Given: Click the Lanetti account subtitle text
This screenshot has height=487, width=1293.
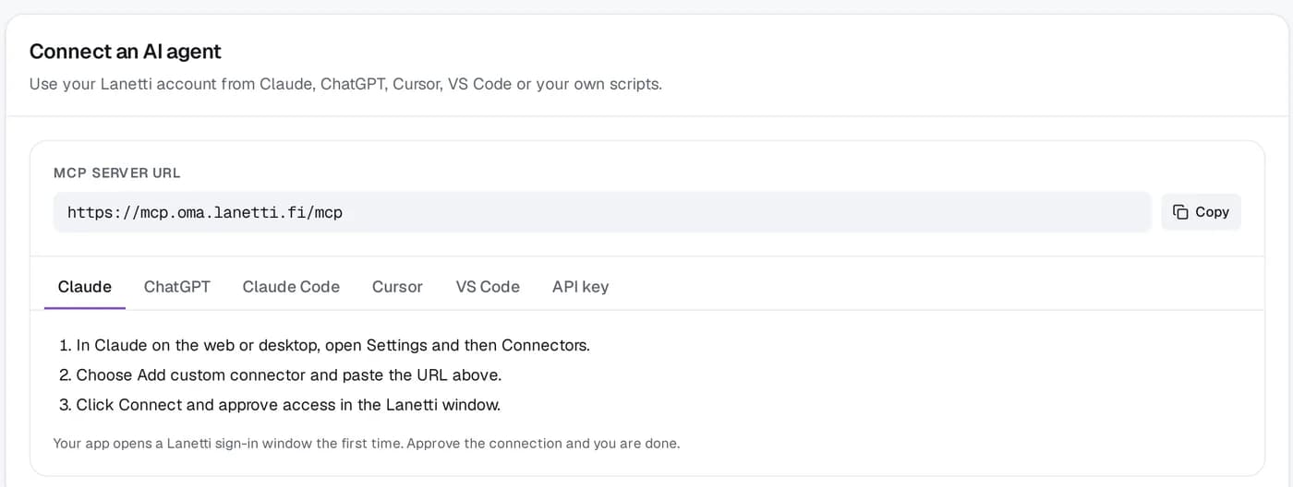Looking at the screenshot, I should point(345,84).
